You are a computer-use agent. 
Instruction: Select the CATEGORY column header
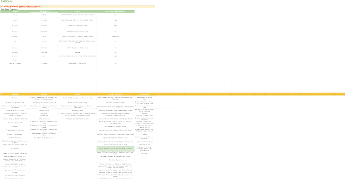44,11
